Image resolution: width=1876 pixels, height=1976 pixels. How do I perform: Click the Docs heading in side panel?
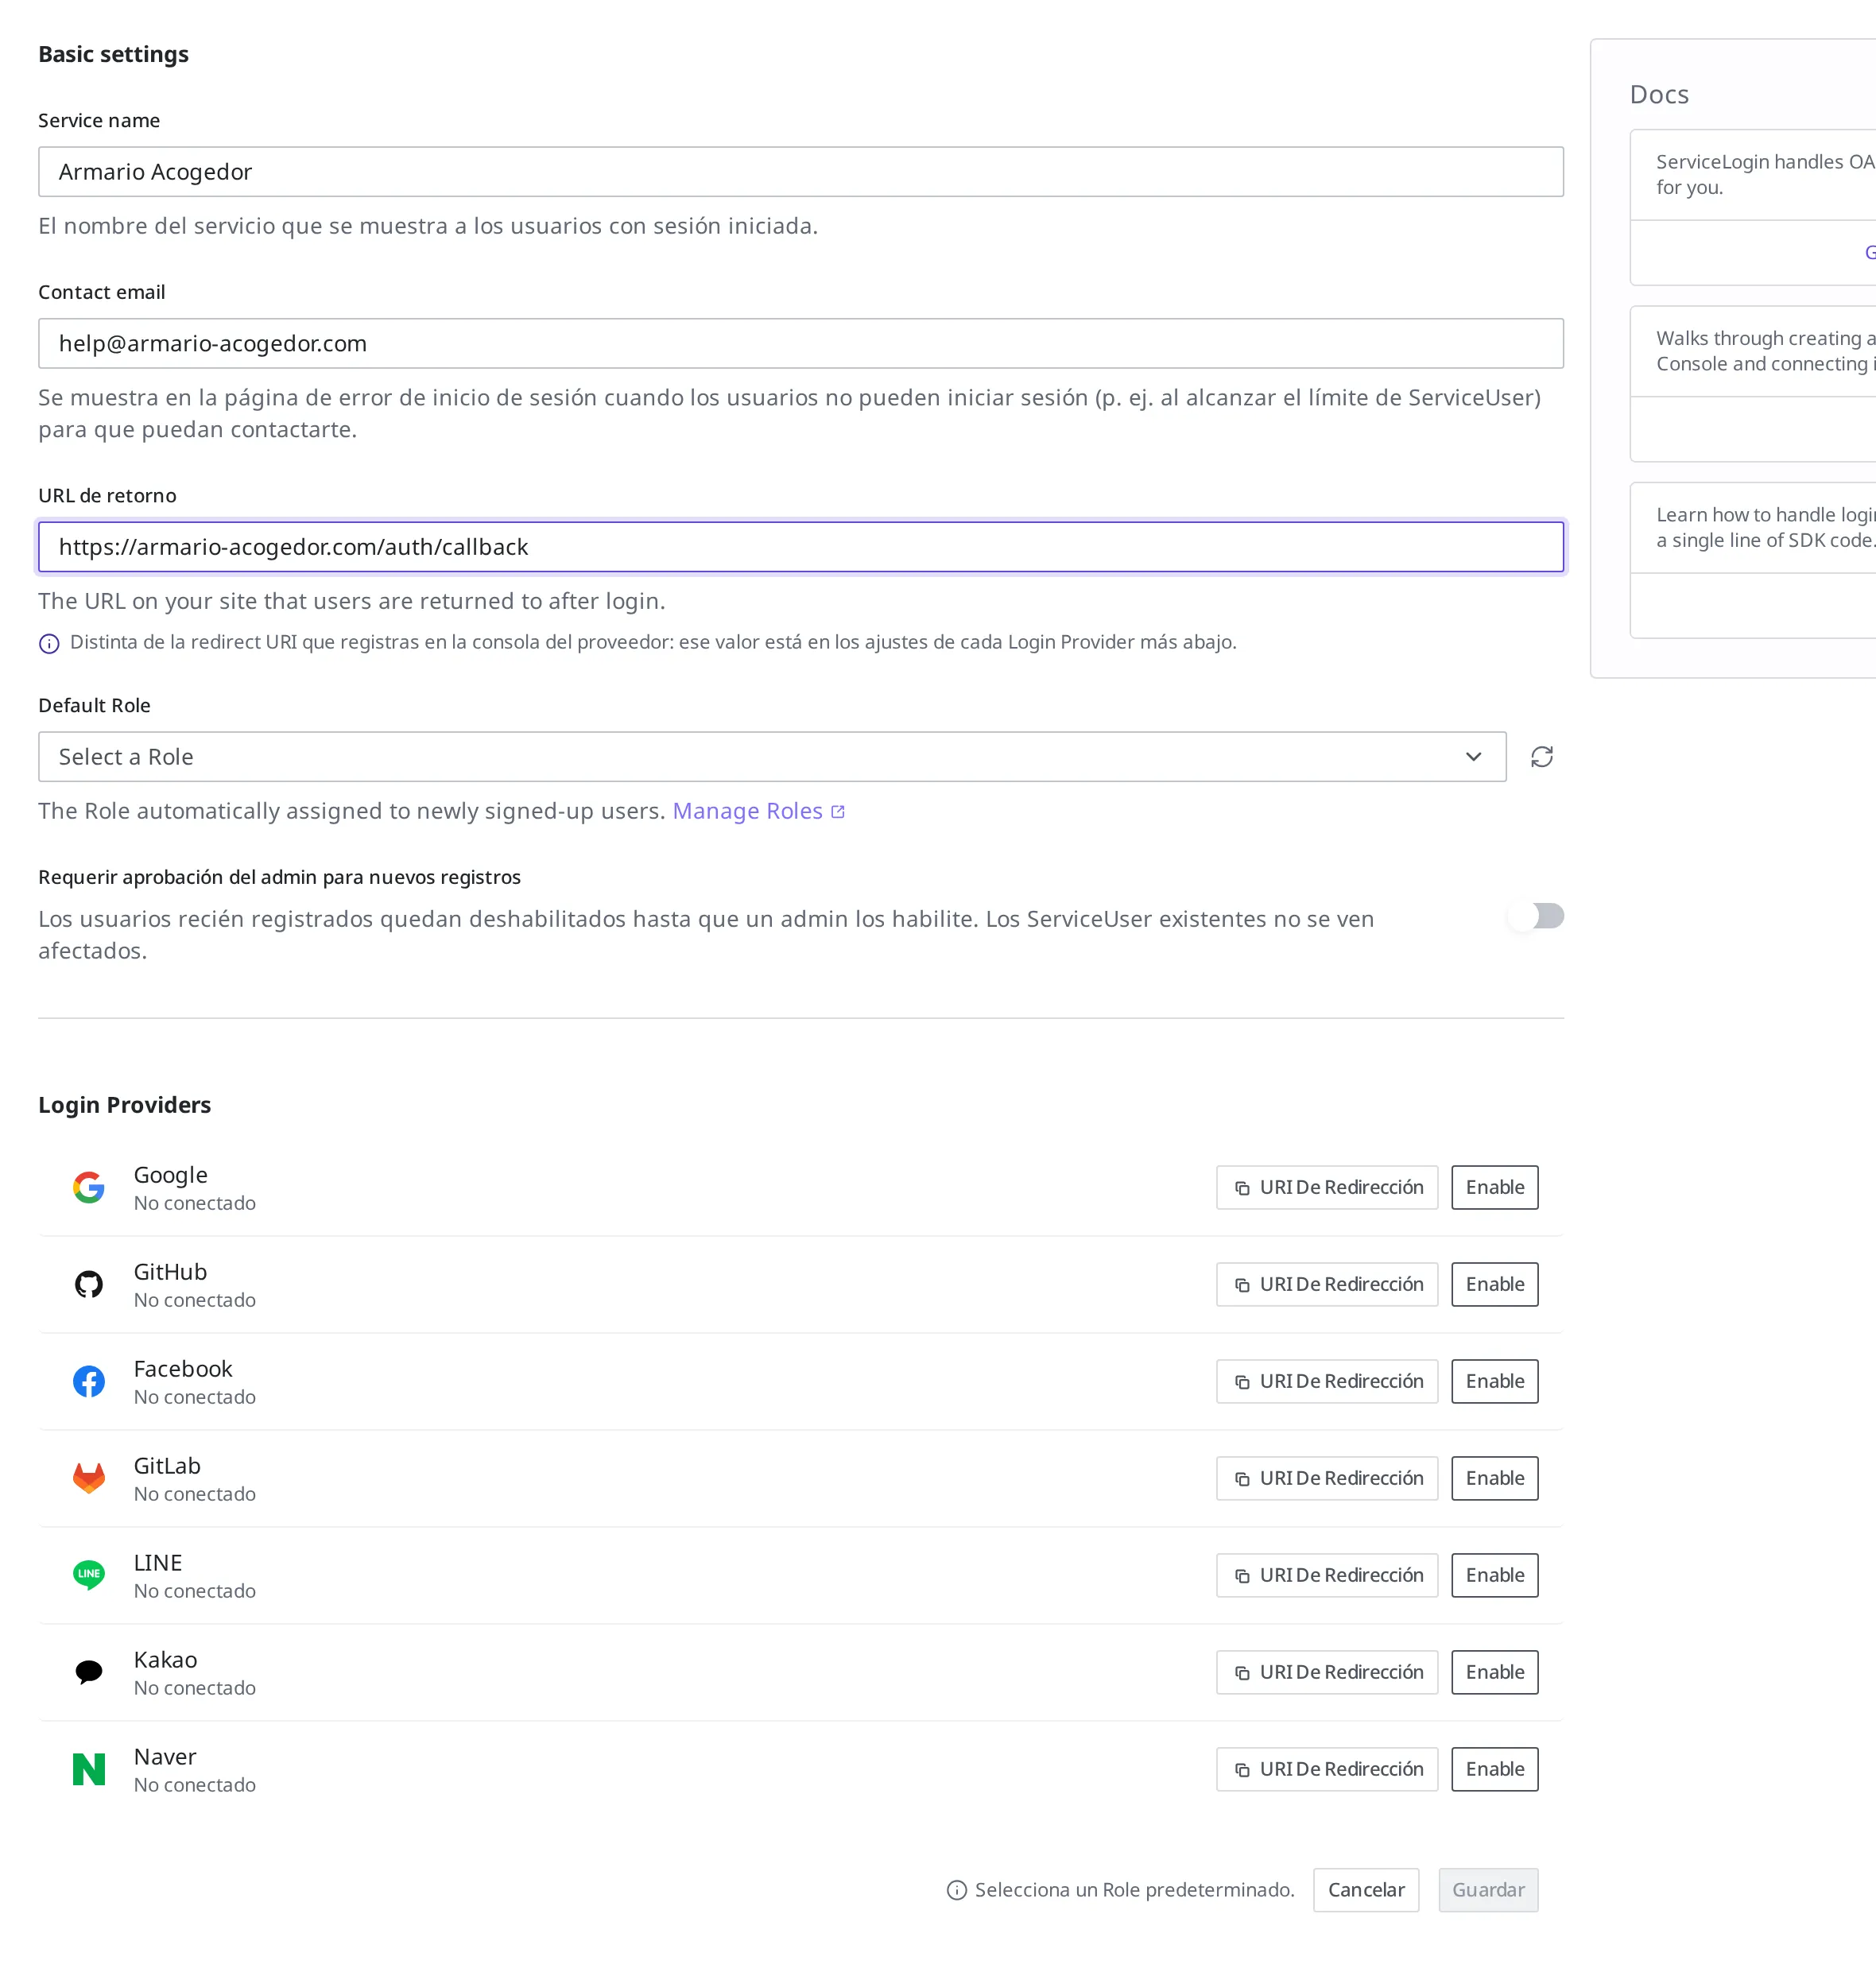[1659, 95]
